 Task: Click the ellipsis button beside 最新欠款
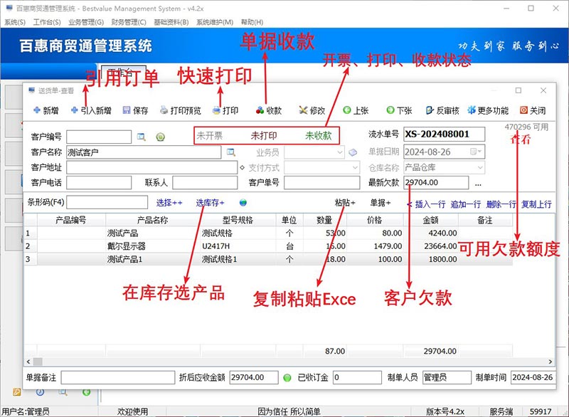pos(478,184)
